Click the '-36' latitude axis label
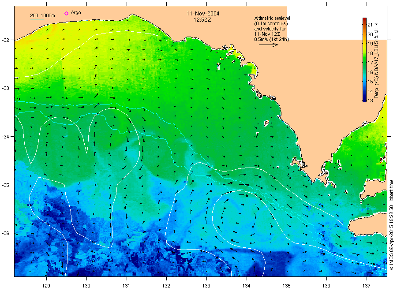The image size is (397, 291). (6, 233)
